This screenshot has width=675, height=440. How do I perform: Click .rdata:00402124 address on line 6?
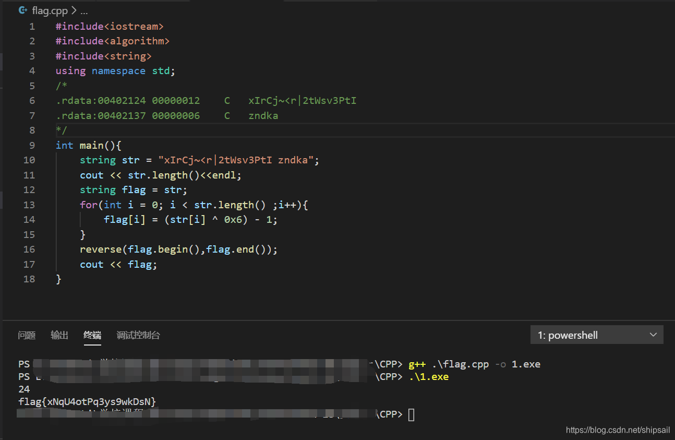101,100
